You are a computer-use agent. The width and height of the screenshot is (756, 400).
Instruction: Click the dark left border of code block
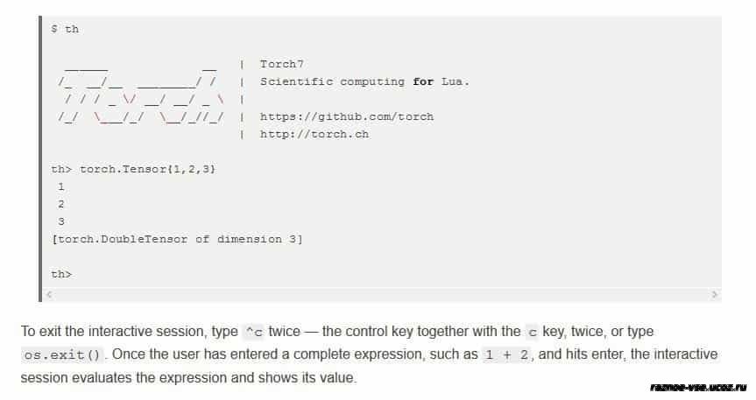point(40,158)
